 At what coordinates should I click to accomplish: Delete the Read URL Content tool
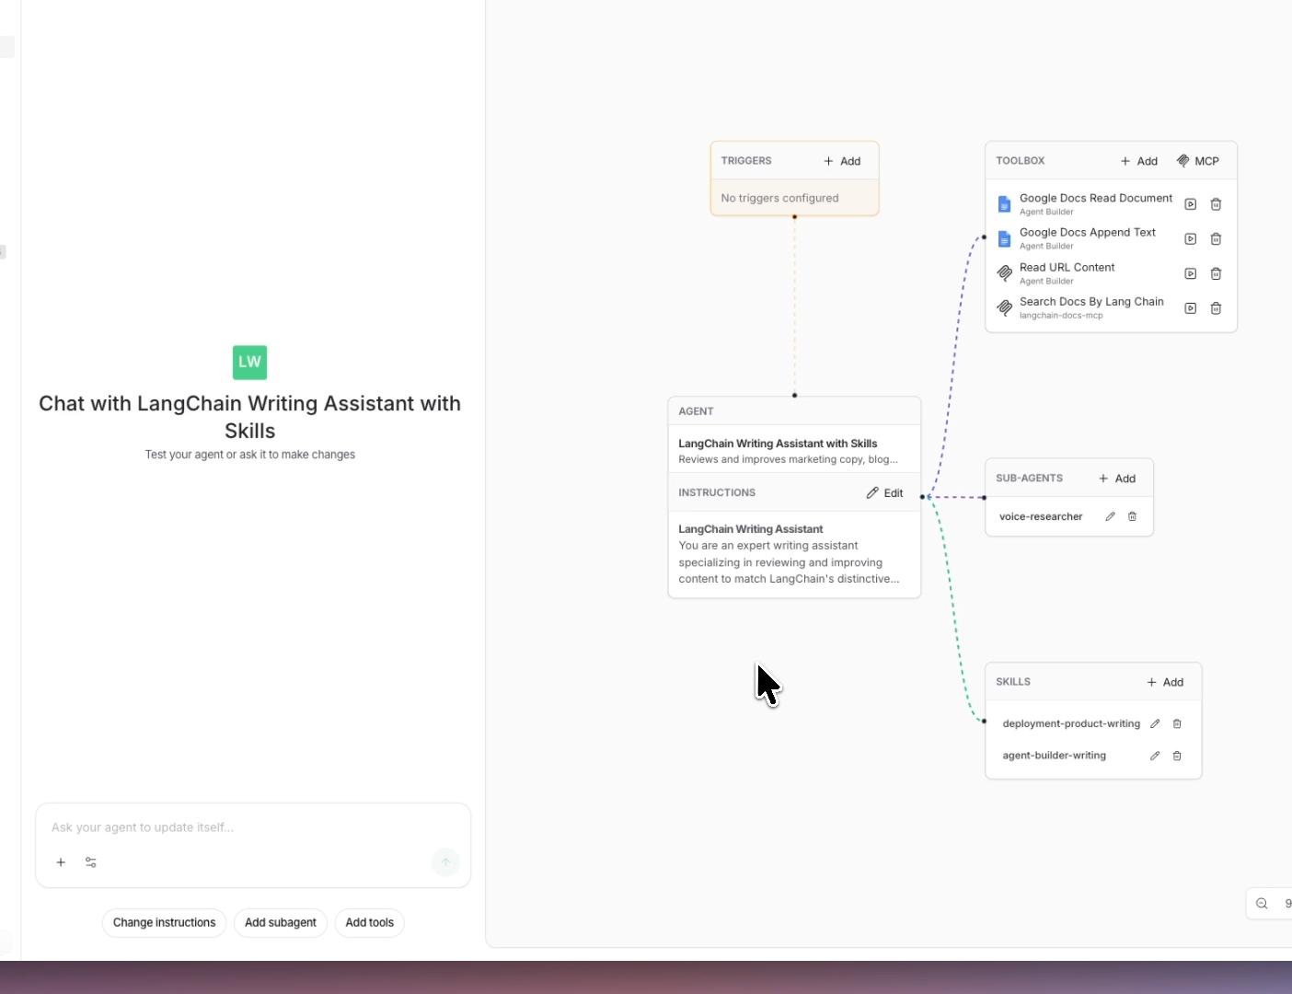[1216, 273]
